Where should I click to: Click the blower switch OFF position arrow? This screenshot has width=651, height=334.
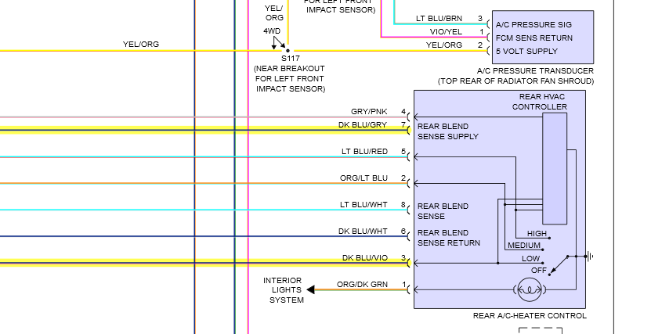558,266
